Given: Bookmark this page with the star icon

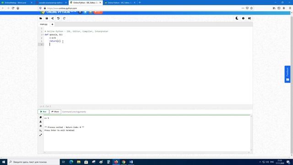Looking at the screenshot, I should pos(251,8).
